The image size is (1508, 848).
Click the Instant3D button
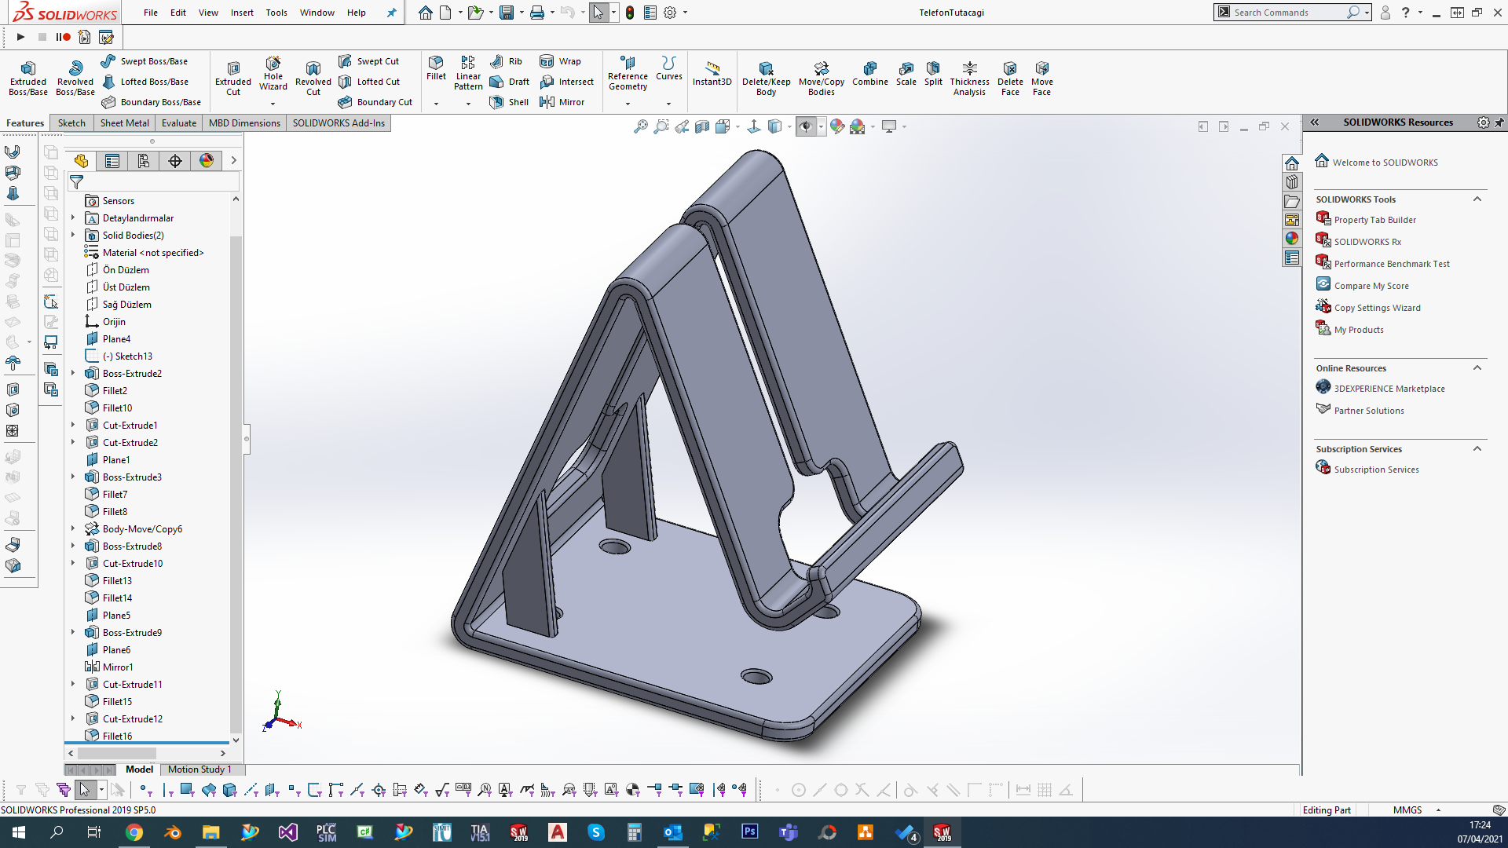712,73
